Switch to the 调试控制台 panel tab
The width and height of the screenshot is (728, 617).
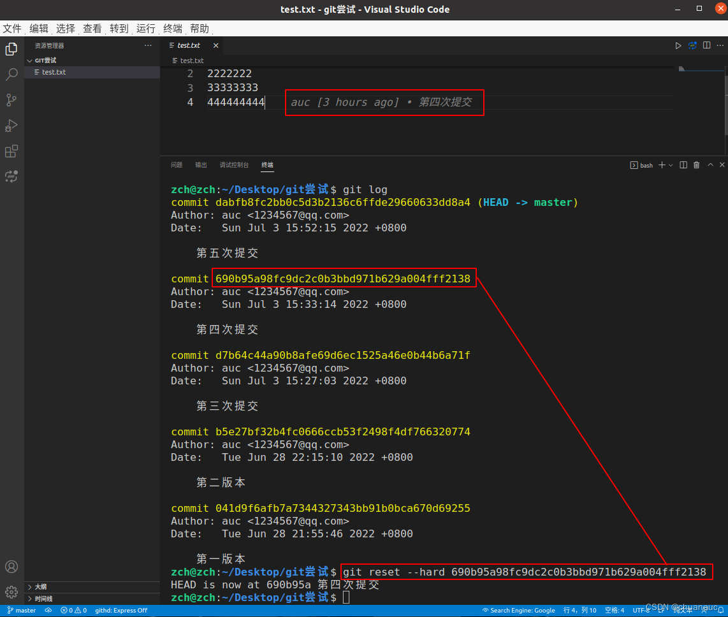(x=234, y=165)
